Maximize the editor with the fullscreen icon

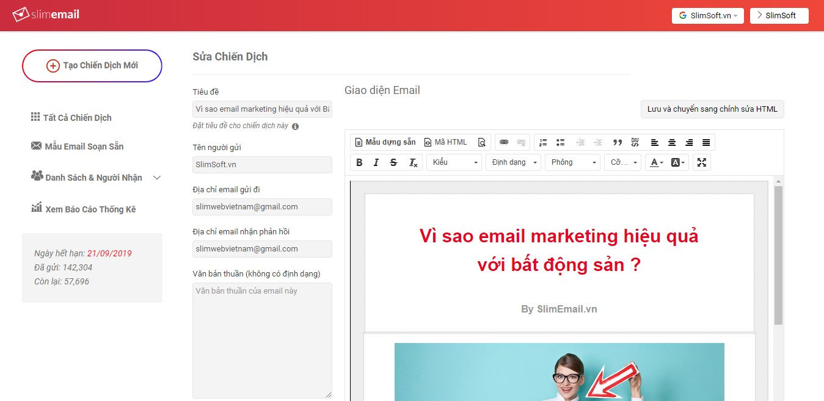pyautogui.click(x=702, y=162)
